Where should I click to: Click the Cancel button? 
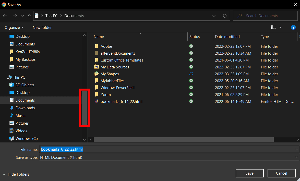pos(281,173)
